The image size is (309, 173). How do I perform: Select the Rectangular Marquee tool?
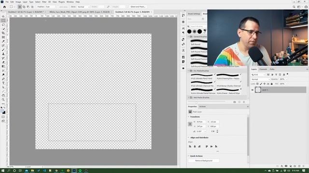coord(3,21)
